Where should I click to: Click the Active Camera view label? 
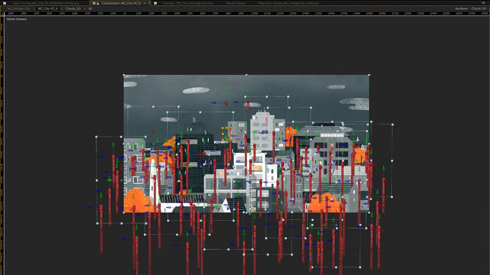(x=17, y=19)
